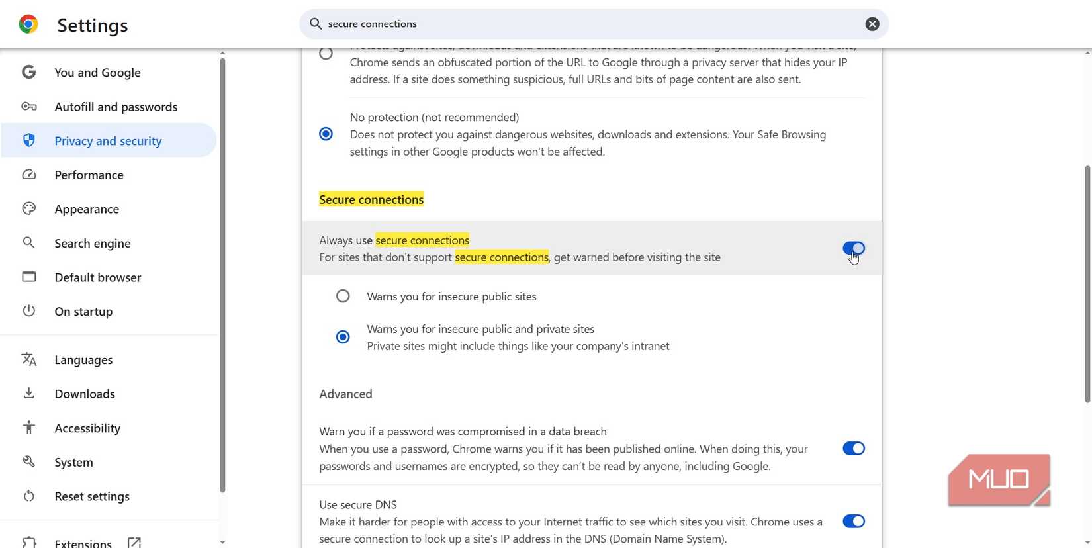The height and width of the screenshot is (548, 1092).
Task: Click the Performance speedometer icon
Action: (x=29, y=175)
